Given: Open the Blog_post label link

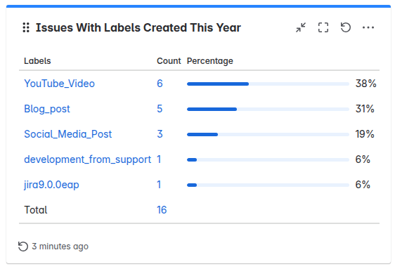Looking at the screenshot, I should click(x=47, y=109).
